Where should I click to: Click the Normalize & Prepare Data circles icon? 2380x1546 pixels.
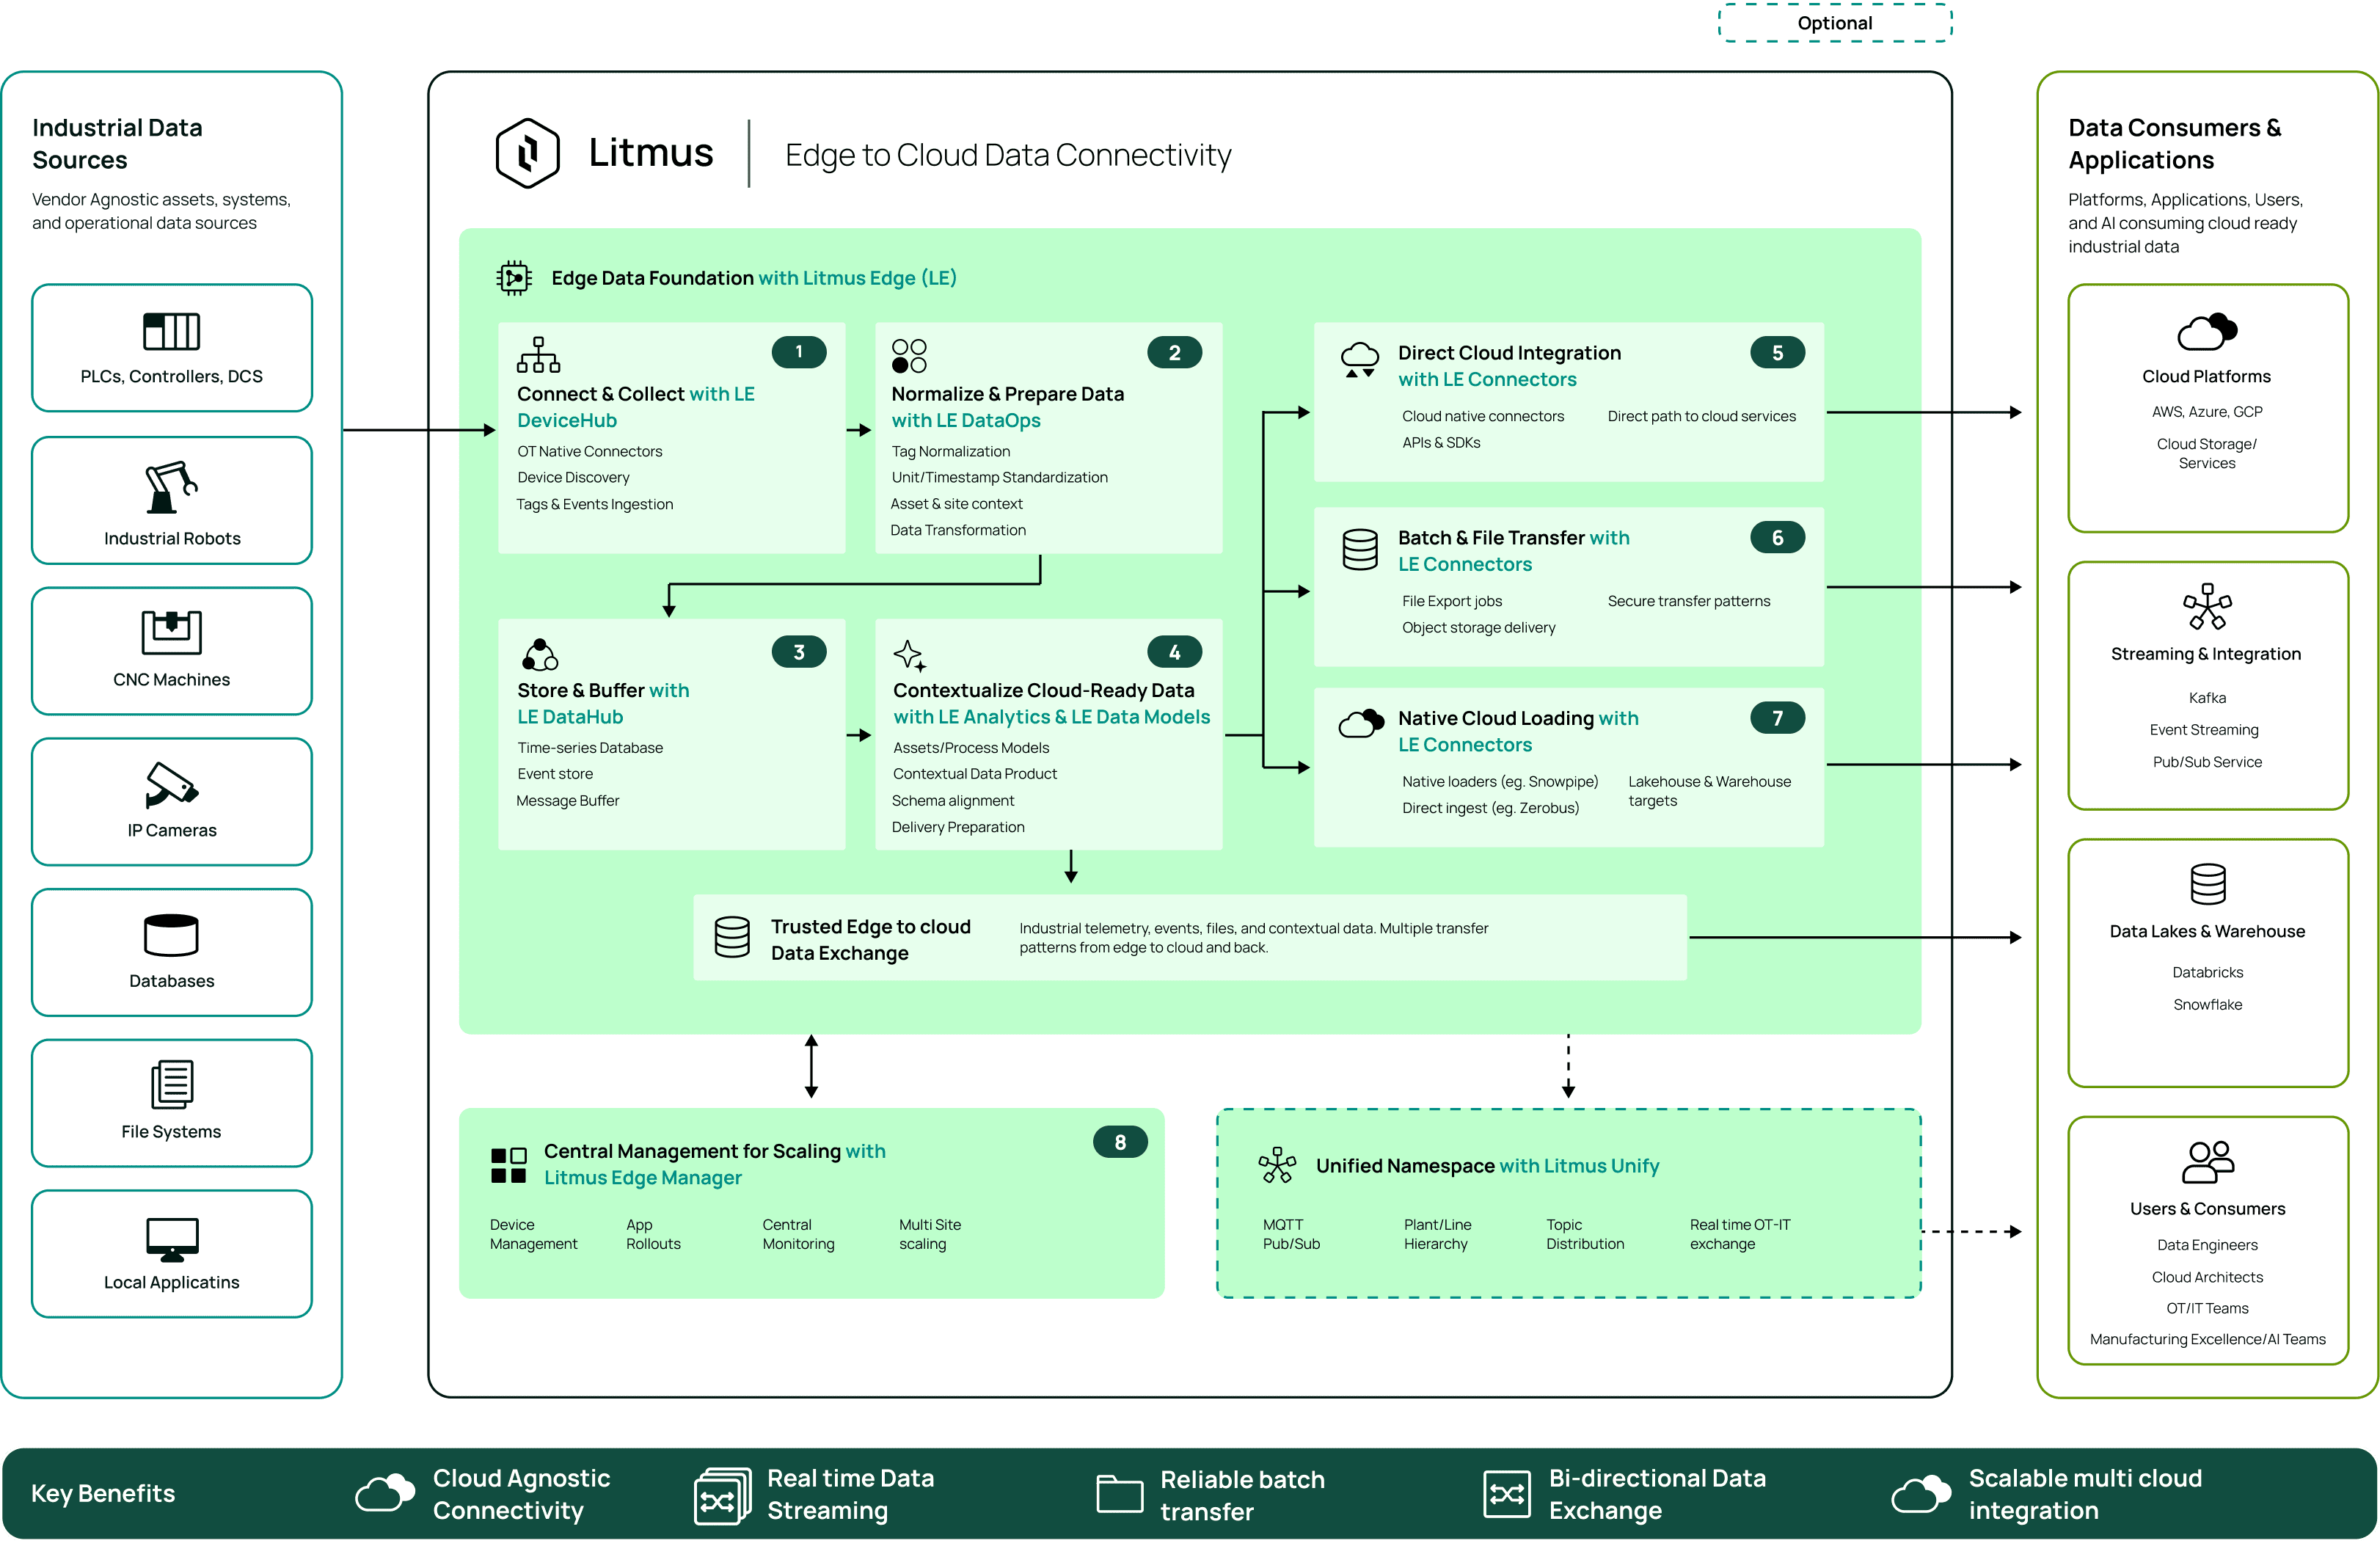[x=909, y=355]
